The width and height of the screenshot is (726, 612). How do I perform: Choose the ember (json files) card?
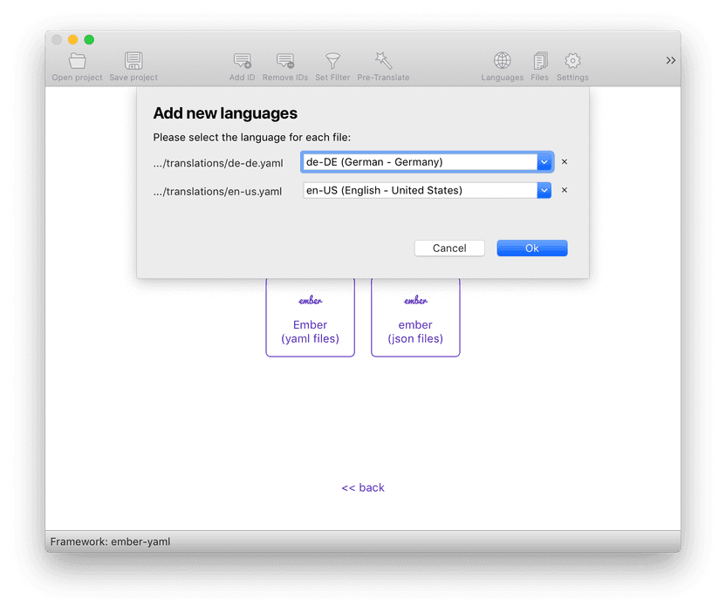(415, 318)
